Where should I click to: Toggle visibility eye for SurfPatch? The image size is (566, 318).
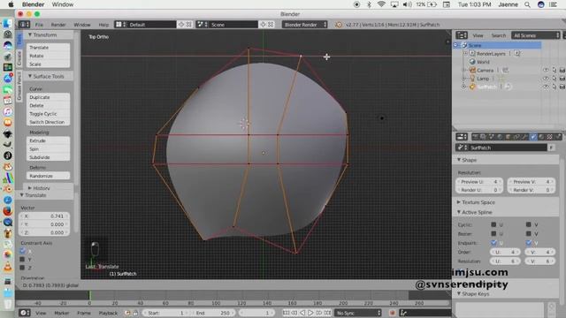pyautogui.click(x=546, y=87)
